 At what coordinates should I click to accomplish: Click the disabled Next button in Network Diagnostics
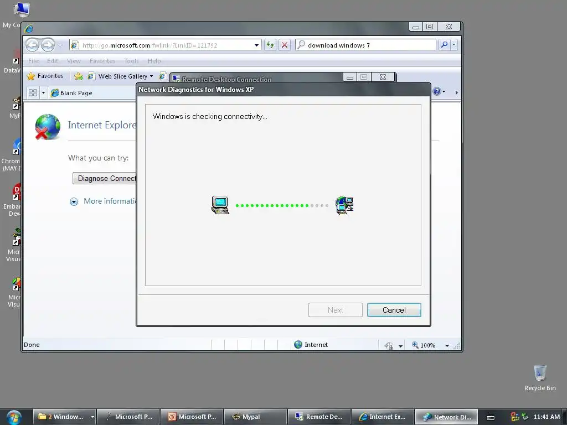335,310
